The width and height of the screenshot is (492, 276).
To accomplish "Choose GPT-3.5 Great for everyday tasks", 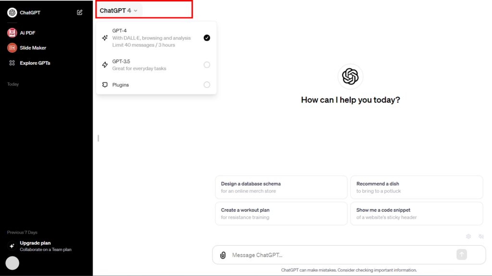I will (x=156, y=65).
